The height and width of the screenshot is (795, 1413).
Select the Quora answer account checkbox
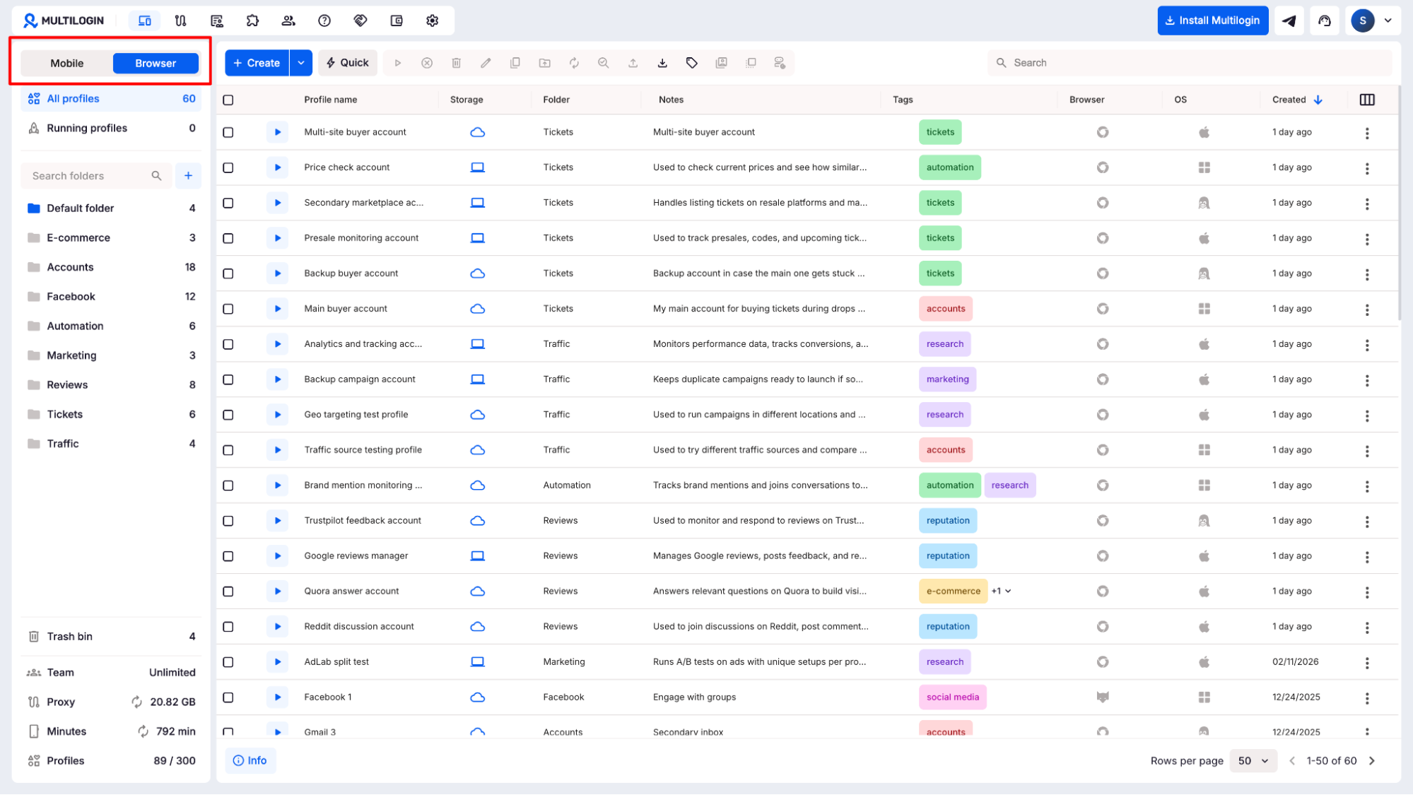point(228,591)
